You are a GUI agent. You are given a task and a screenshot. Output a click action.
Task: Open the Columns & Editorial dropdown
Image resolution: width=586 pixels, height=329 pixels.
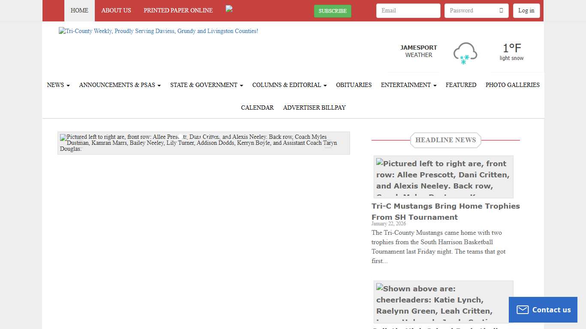pyautogui.click(x=289, y=85)
